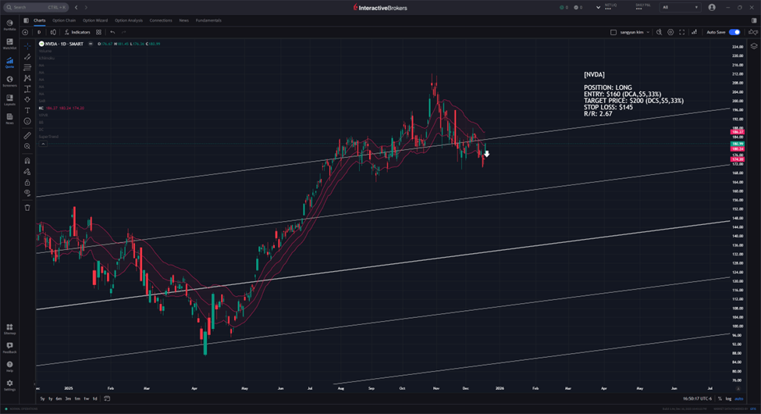The image size is (761, 414).
Task: Set the chart range to 3m
Action: tap(68, 398)
